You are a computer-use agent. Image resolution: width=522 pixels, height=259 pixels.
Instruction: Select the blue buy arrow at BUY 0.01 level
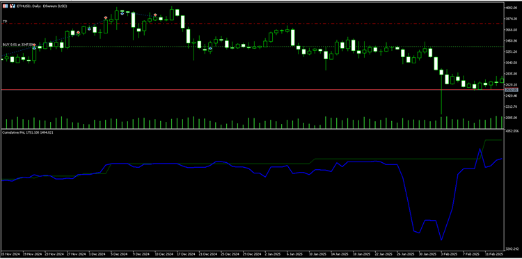(34, 48)
